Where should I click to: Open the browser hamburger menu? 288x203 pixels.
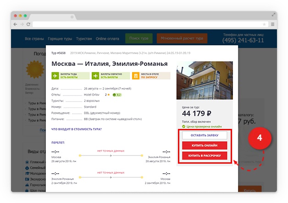point(272,24)
